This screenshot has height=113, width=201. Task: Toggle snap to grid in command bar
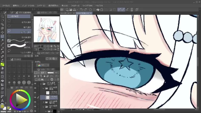[x=127, y=9]
